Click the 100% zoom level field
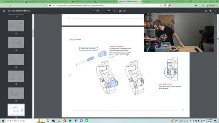The height and width of the screenshot is (123, 219). click(x=109, y=11)
